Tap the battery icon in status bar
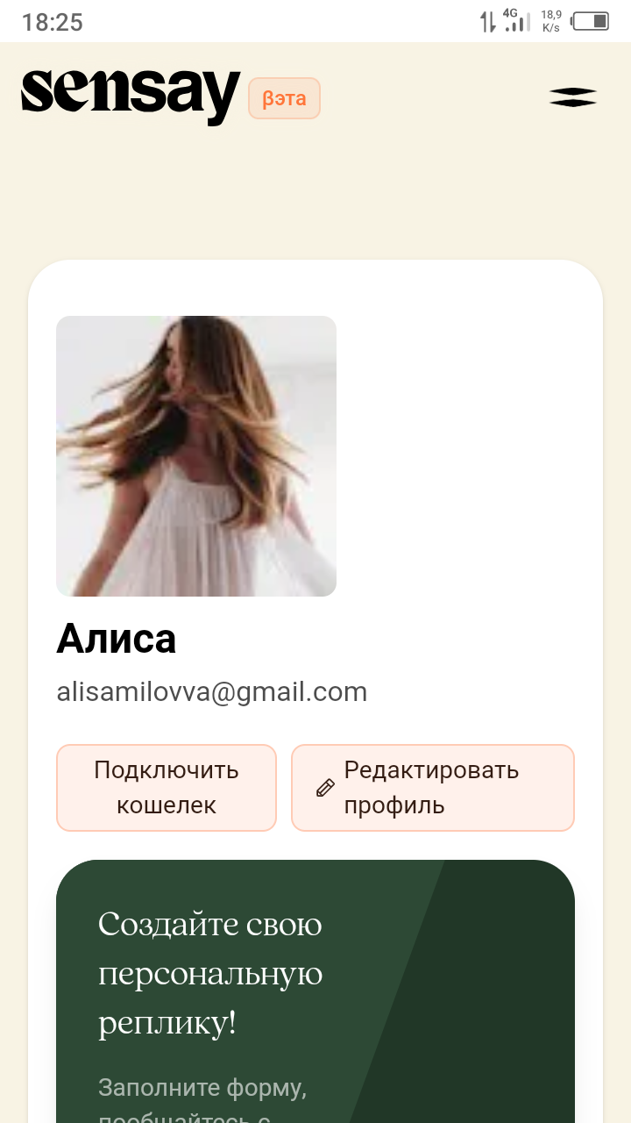This screenshot has height=1123, width=631. pos(590,21)
